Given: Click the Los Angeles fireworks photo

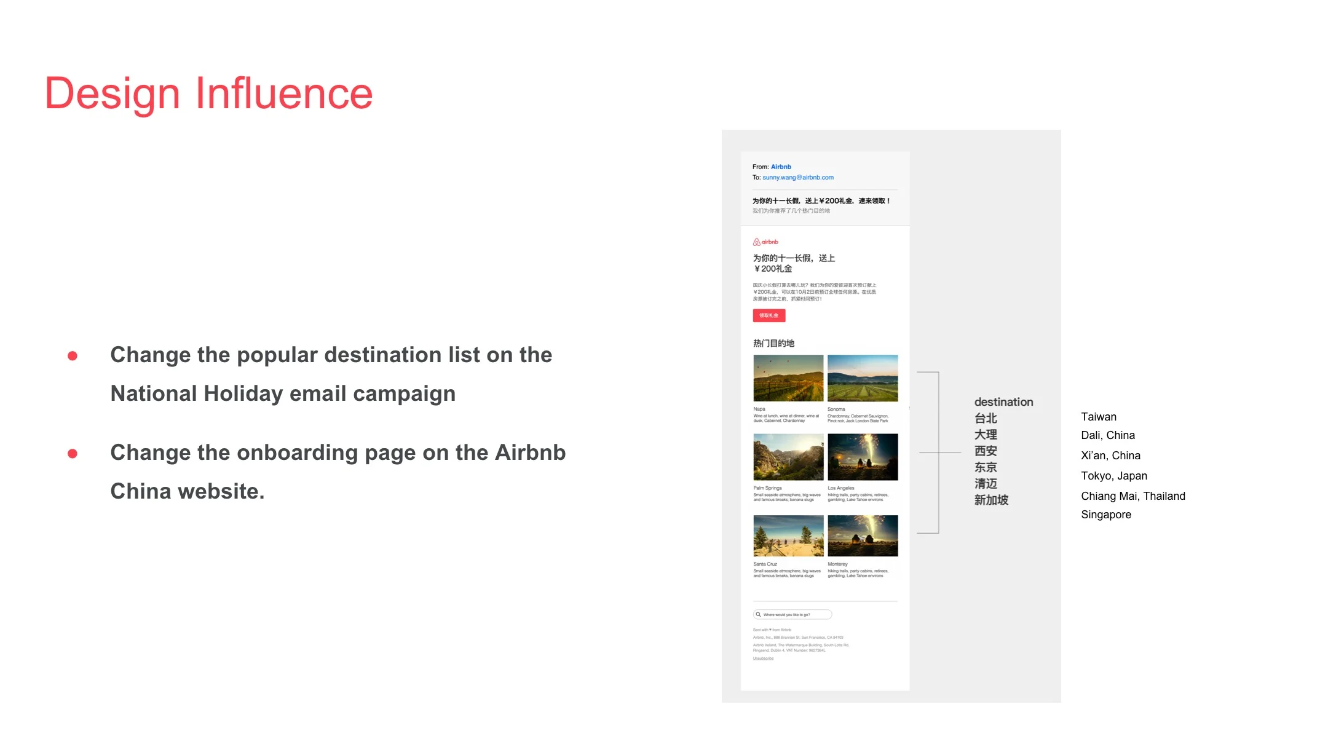Looking at the screenshot, I should pos(863,456).
